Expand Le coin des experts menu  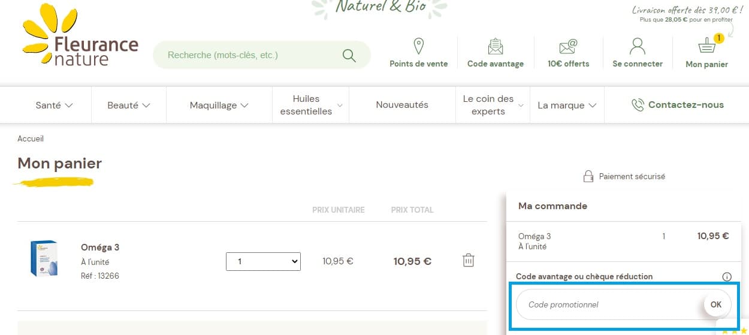click(x=493, y=105)
